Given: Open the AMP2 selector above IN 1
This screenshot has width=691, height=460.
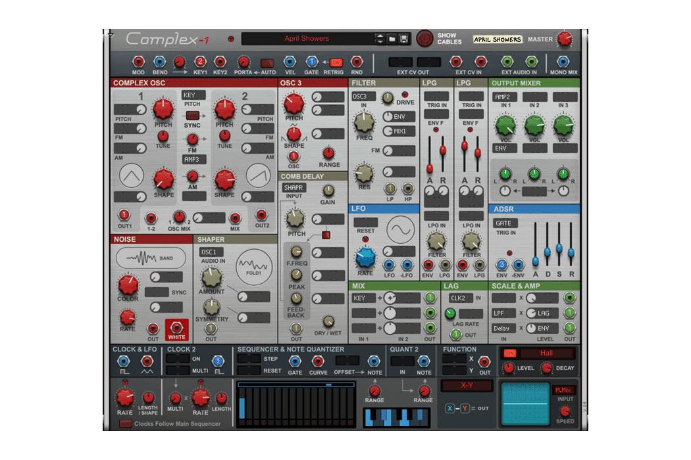Looking at the screenshot, I should (x=505, y=97).
